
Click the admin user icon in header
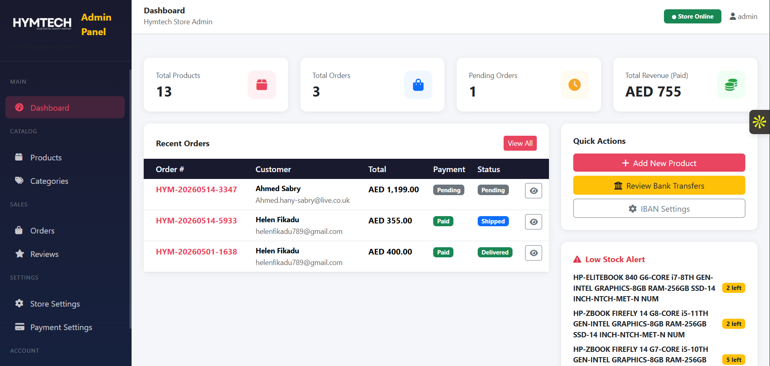pos(733,17)
